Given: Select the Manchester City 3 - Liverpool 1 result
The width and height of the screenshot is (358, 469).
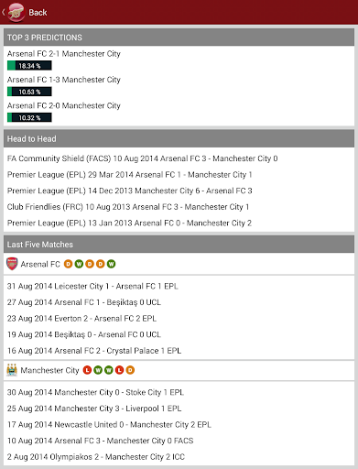Looking at the screenshot, I should [94, 409].
